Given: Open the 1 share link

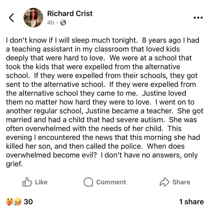Looking at the screenshot, I should 191,202.
